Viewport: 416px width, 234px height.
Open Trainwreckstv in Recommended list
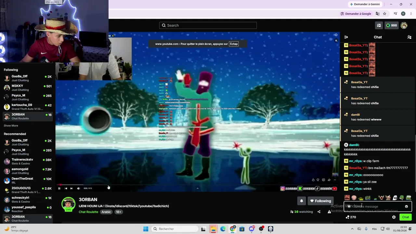tap(28, 162)
